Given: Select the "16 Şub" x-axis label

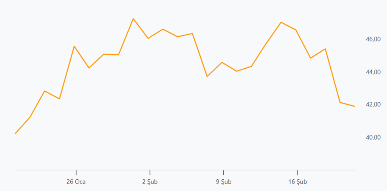Looking at the screenshot, I should (x=297, y=182).
